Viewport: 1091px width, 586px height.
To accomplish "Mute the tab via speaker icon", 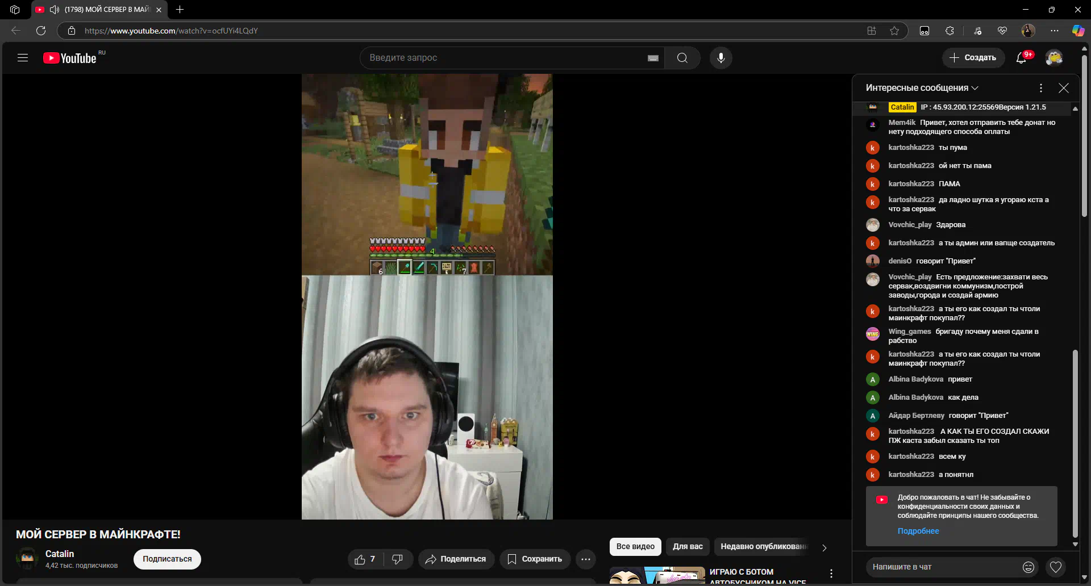I will click(x=55, y=10).
